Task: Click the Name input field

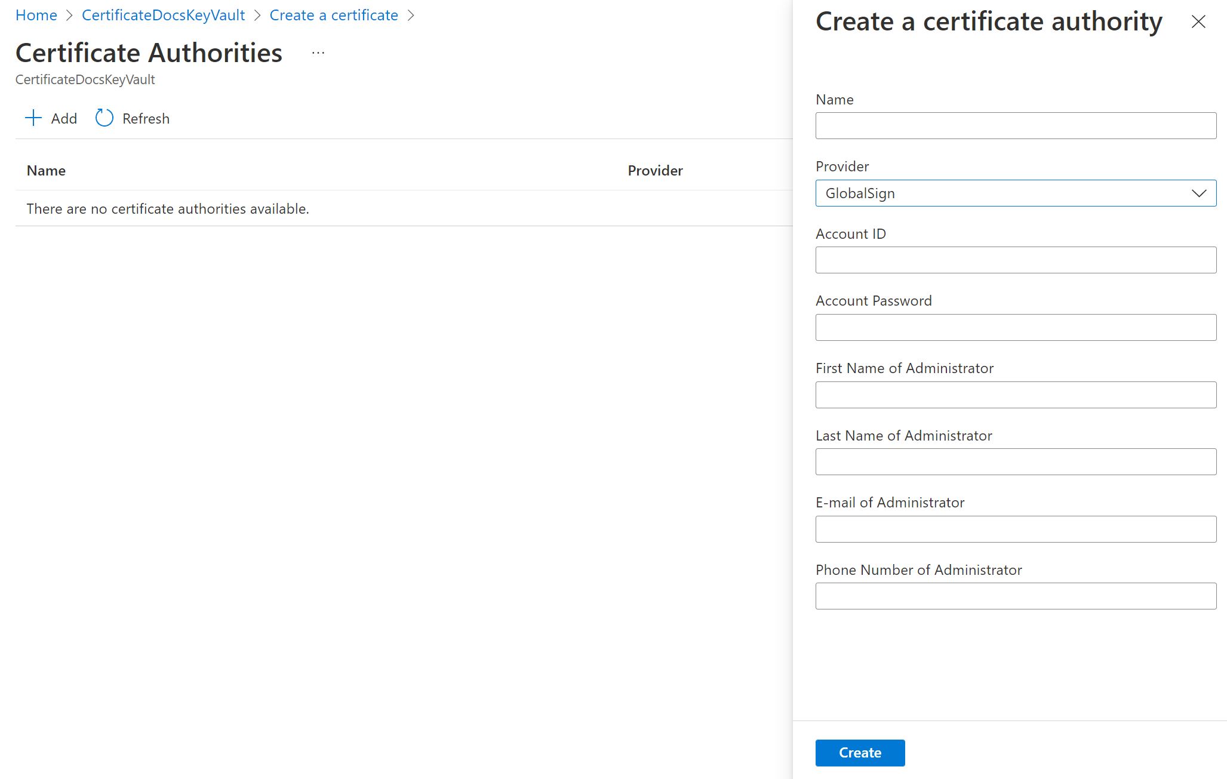Action: pyautogui.click(x=1016, y=125)
